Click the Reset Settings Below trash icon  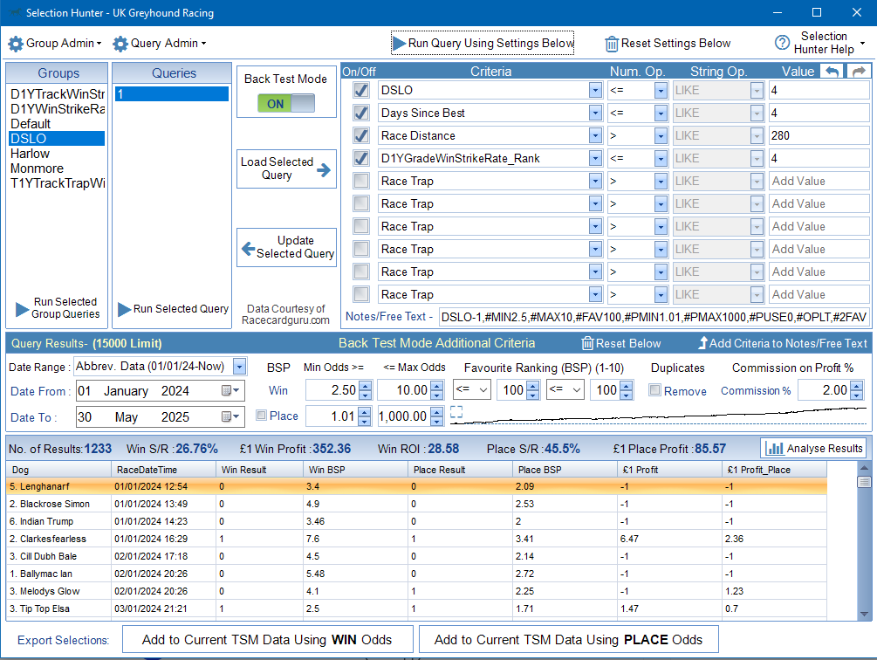click(x=612, y=44)
